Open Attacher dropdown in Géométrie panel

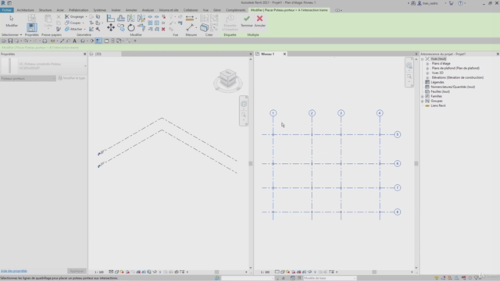coord(85,30)
